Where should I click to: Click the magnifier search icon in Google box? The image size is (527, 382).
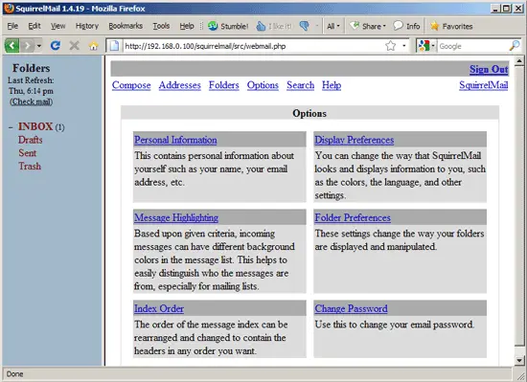515,46
